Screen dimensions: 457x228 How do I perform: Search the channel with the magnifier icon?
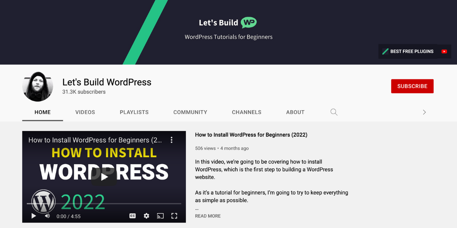pyautogui.click(x=334, y=112)
